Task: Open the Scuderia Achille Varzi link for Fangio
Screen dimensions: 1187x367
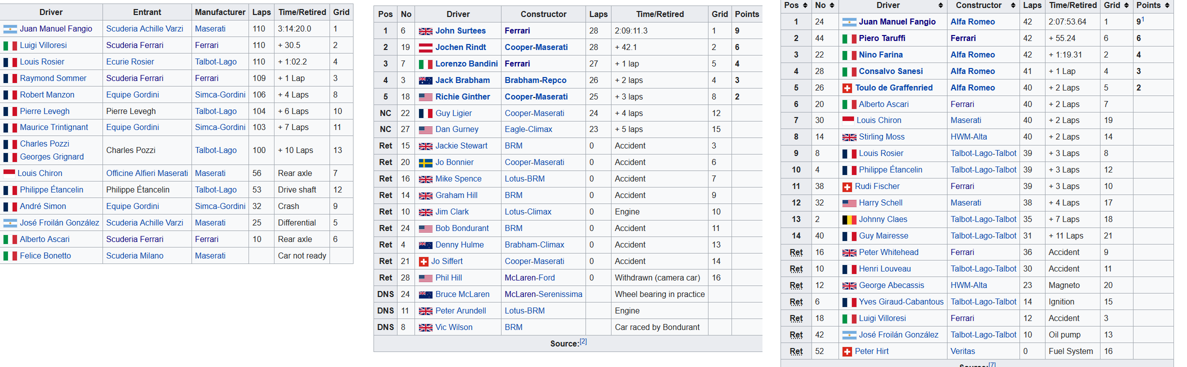Action: (x=144, y=29)
